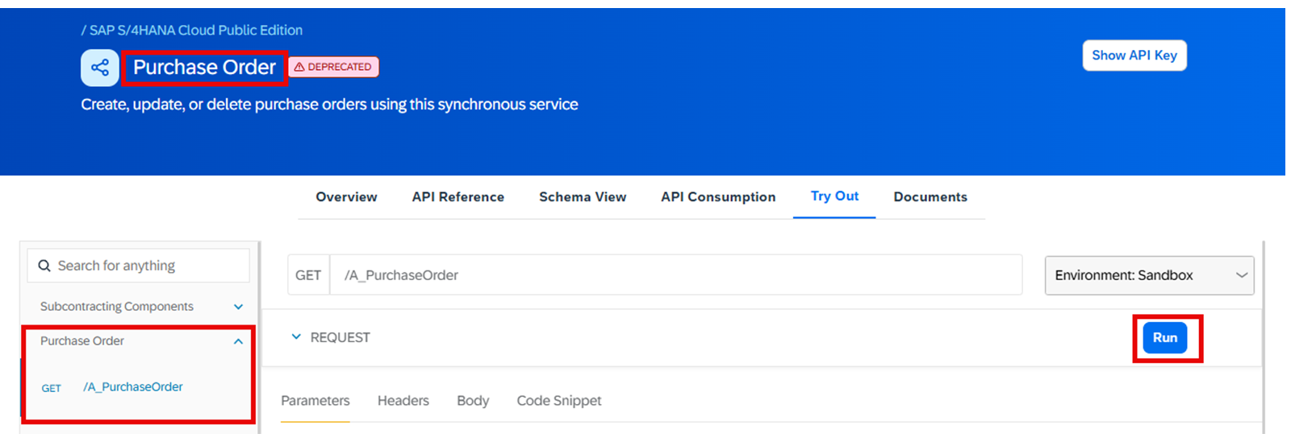Screen dimensions: 1291x442
Task: Select the Try Out tab
Action: pyautogui.click(x=834, y=196)
